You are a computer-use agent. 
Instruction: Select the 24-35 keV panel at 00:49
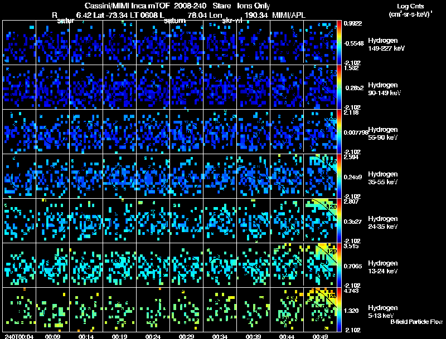[320, 220]
